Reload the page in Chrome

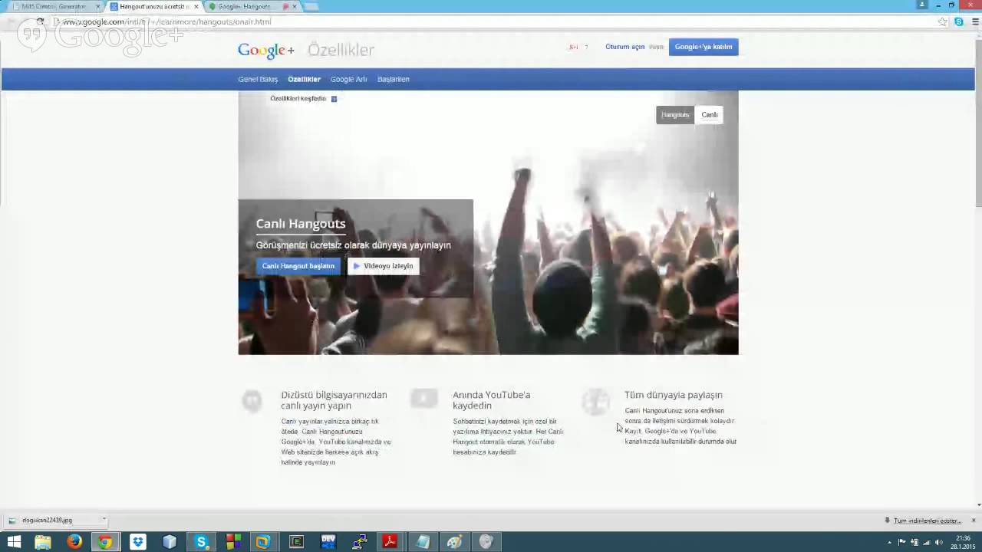[x=40, y=21]
